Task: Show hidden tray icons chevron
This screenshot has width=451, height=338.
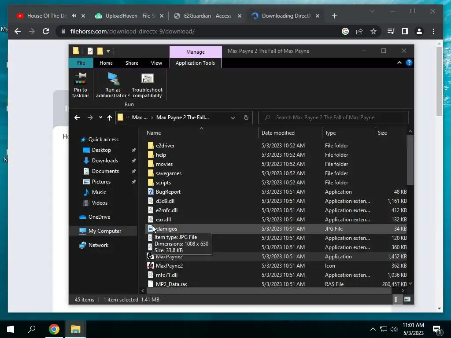Action: (373, 329)
